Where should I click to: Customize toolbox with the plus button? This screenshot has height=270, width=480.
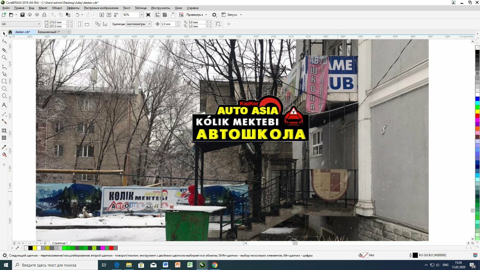[x=4, y=165]
